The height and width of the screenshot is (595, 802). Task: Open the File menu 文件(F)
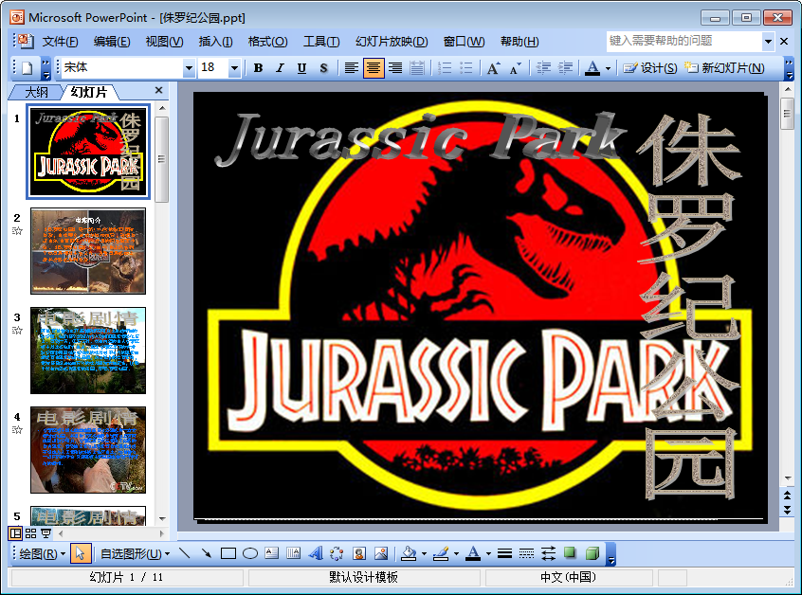pyautogui.click(x=60, y=42)
